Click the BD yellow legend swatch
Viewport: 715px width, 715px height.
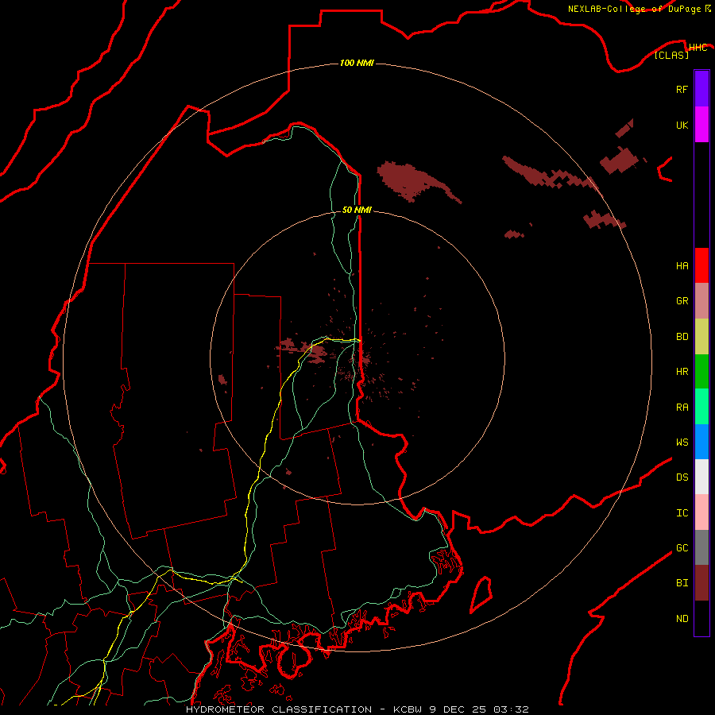click(x=701, y=337)
